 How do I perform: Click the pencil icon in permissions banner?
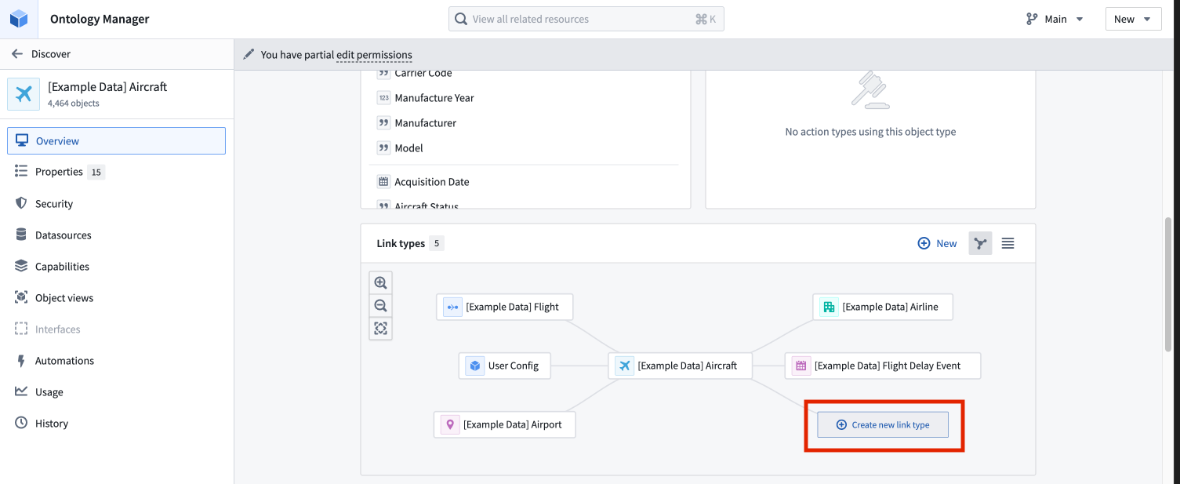[x=249, y=54]
